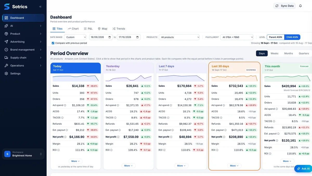Switch to the Trends tab
This screenshot has width=312, height=176.
(119, 29)
